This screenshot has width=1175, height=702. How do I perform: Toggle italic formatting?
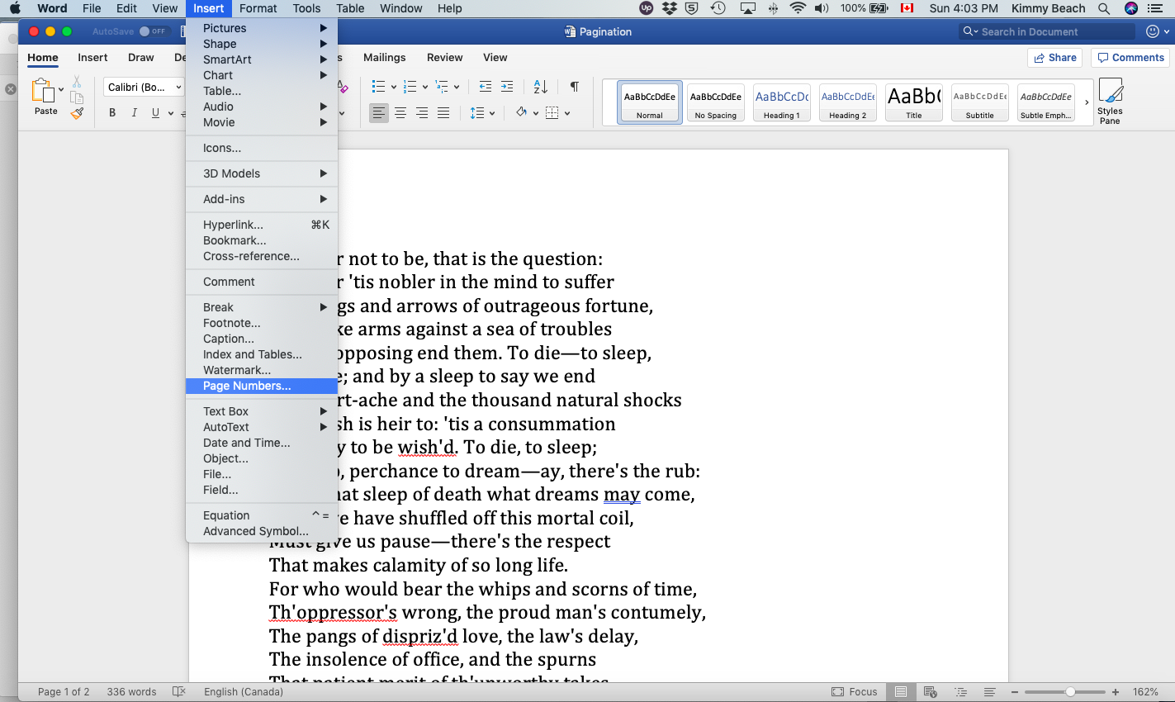pos(134,113)
